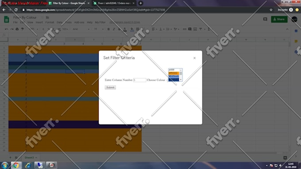
Task: Click the Insert comment icon
Action: pyautogui.click(x=190, y=29)
